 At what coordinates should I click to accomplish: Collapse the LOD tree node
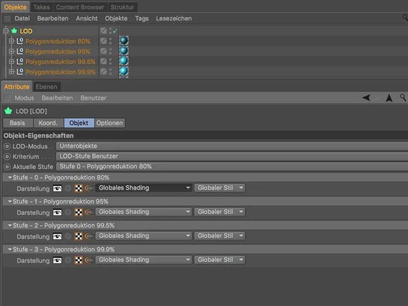[6, 31]
